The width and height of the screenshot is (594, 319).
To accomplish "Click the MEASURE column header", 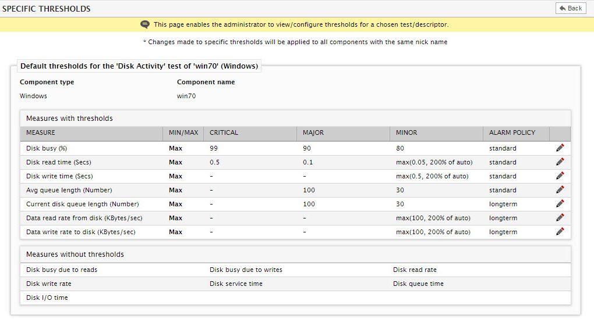I will [x=41, y=132].
